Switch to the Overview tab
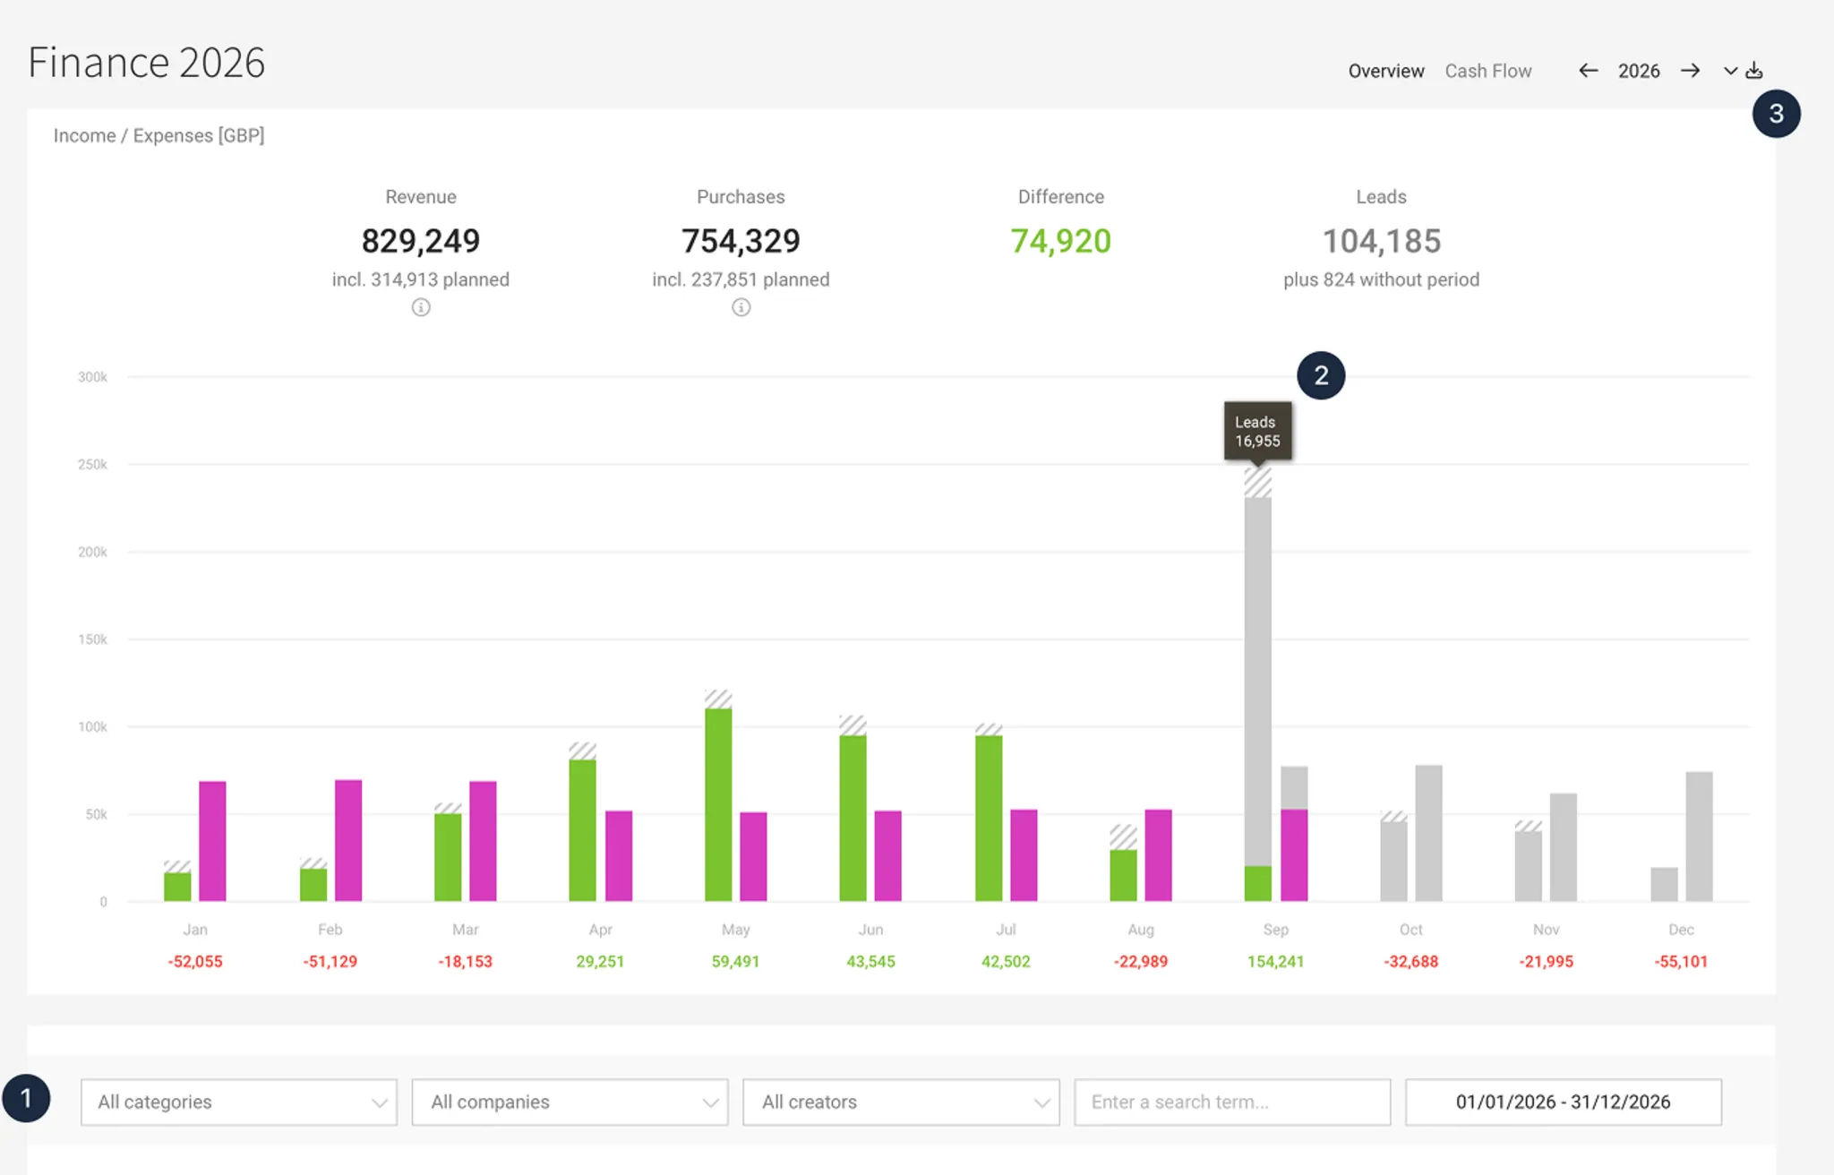 (1385, 71)
